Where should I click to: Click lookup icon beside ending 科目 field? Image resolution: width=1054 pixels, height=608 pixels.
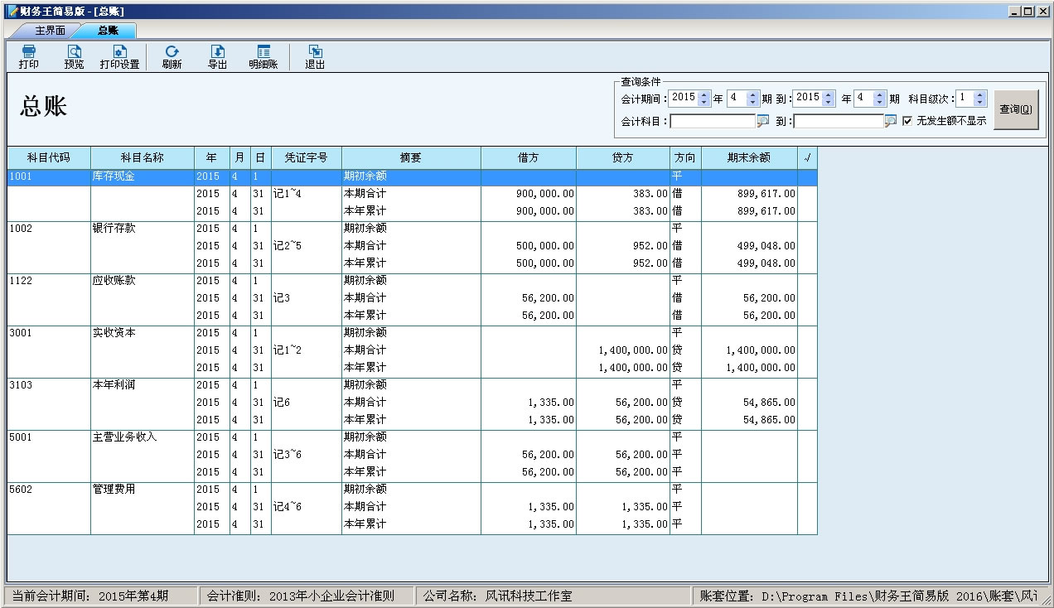point(891,121)
